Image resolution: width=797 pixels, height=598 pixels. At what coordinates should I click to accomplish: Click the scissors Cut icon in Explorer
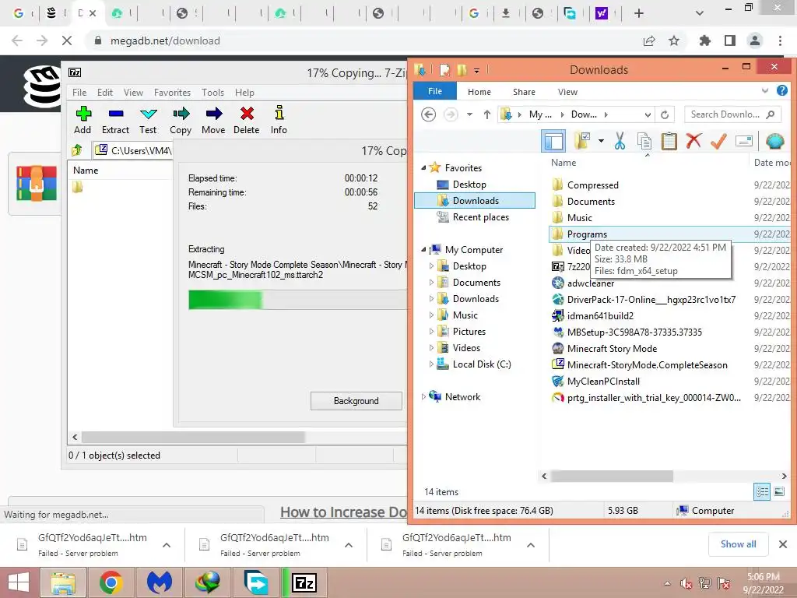[619, 141]
